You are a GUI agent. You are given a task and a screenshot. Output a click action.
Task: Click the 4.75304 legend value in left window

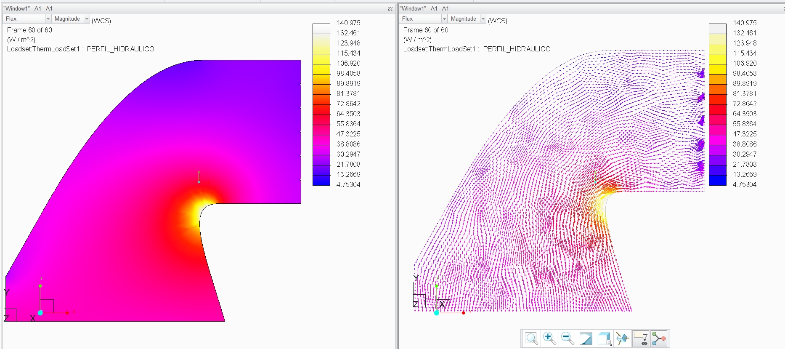coord(348,184)
